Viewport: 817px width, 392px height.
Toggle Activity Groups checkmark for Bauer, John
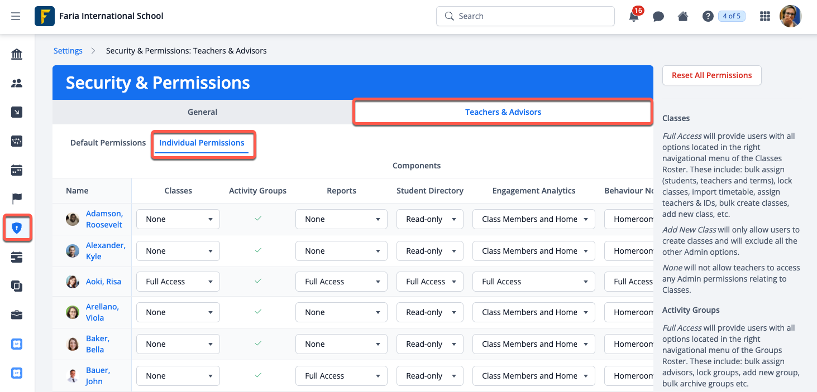(258, 376)
